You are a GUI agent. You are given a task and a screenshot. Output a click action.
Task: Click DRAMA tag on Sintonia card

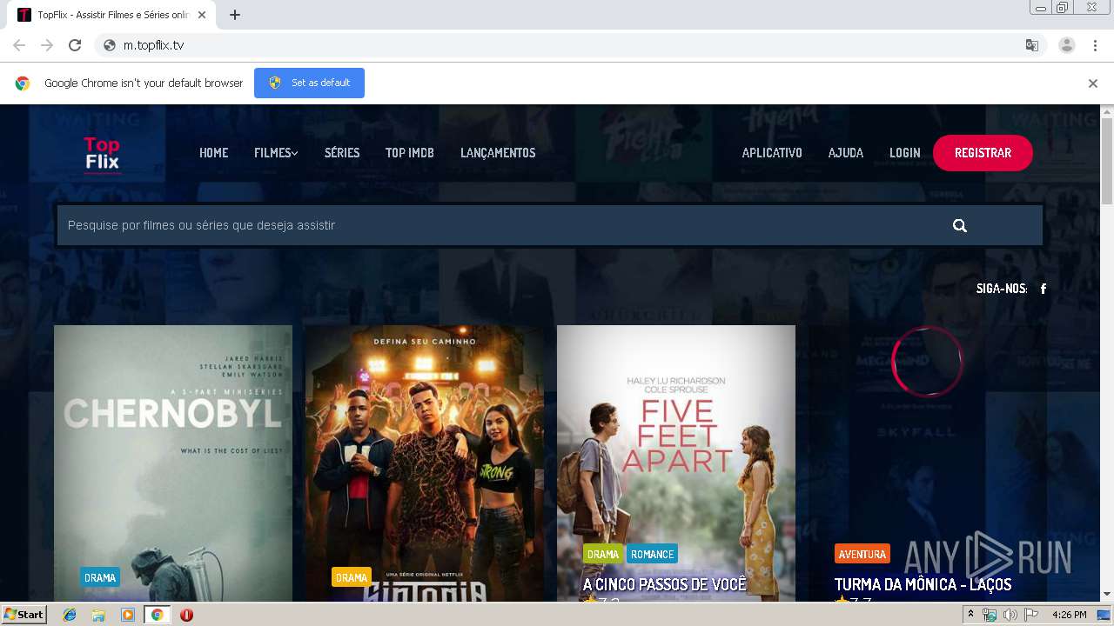(352, 577)
